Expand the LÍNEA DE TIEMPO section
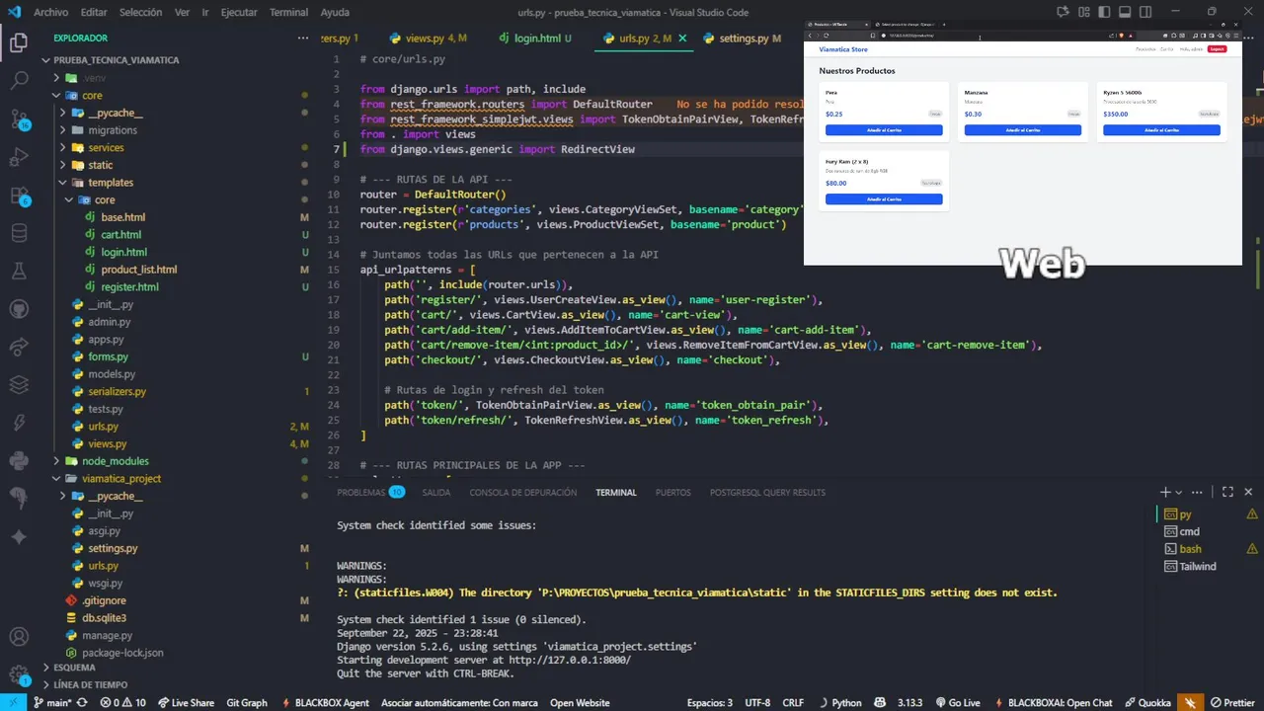Viewport: 1264px width, 711px height. pos(90,684)
